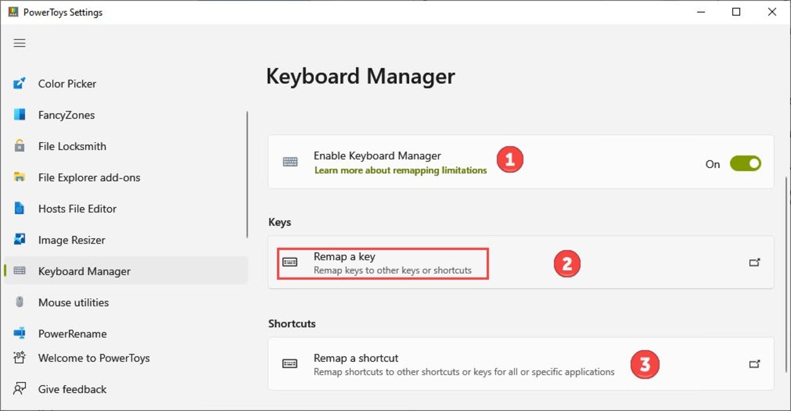Click the File Explorer add-ons icon

19,177
